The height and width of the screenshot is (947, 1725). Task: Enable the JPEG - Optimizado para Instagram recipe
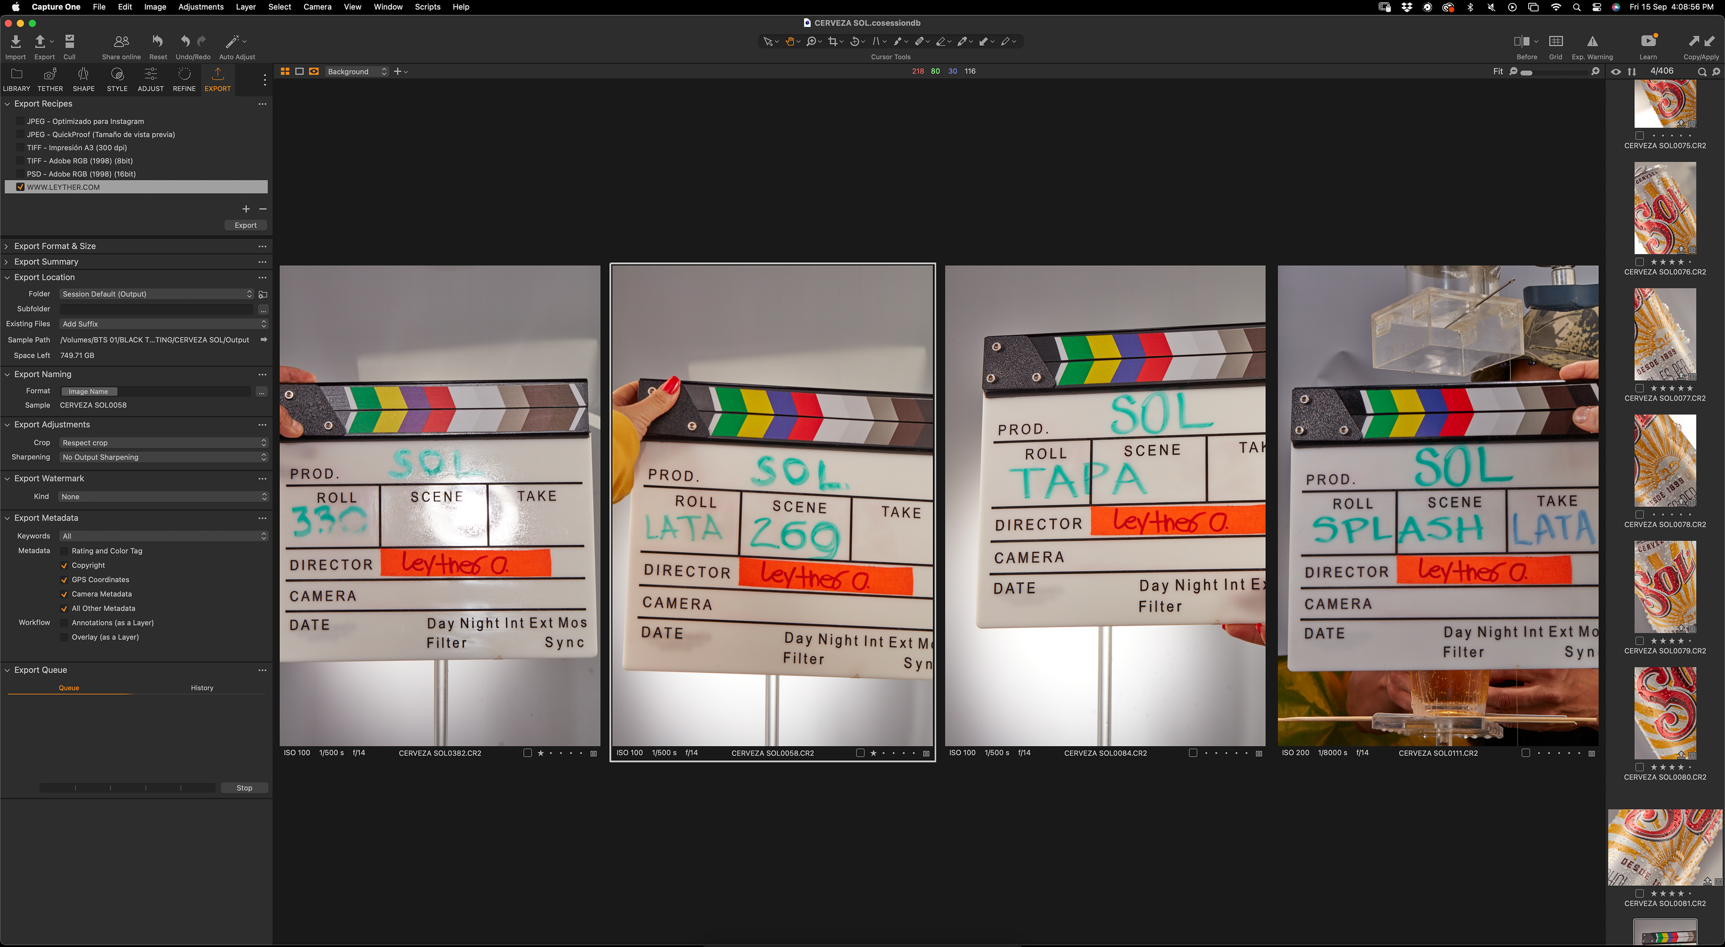(20, 121)
